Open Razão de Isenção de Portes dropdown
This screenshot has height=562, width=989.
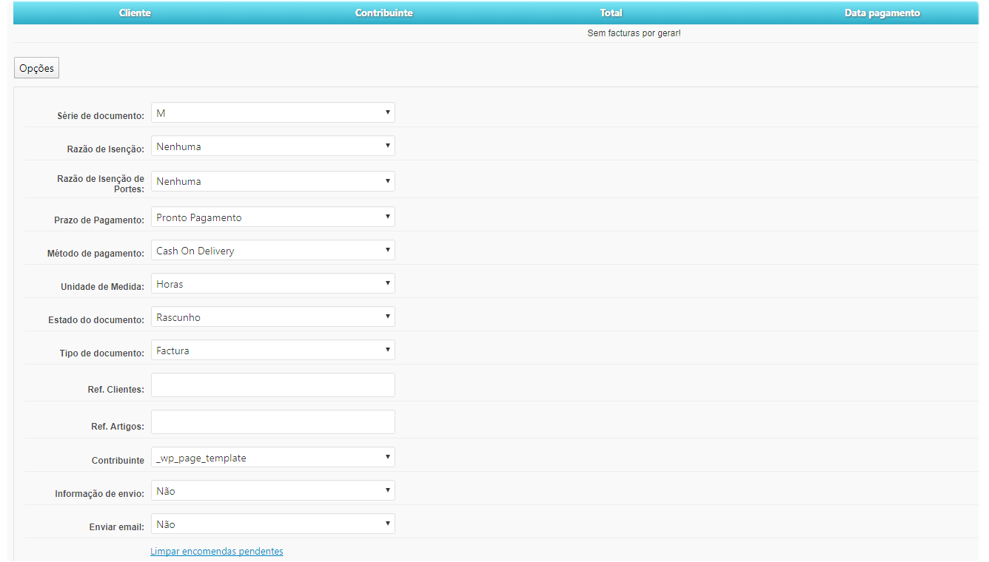pos(273,181)
